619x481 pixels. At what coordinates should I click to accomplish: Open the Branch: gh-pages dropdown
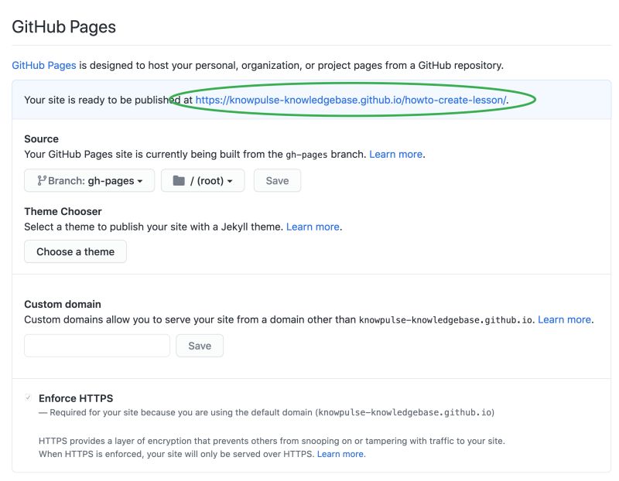tap(87, 180)
